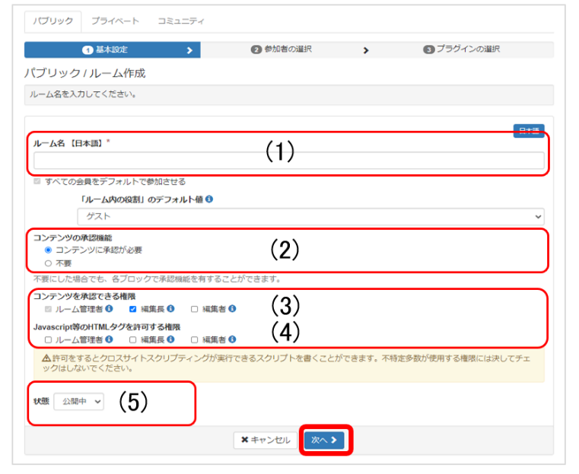Click info icon next to 編集者 in HTMLタグ permission row
579x474 pixels.
233,340
